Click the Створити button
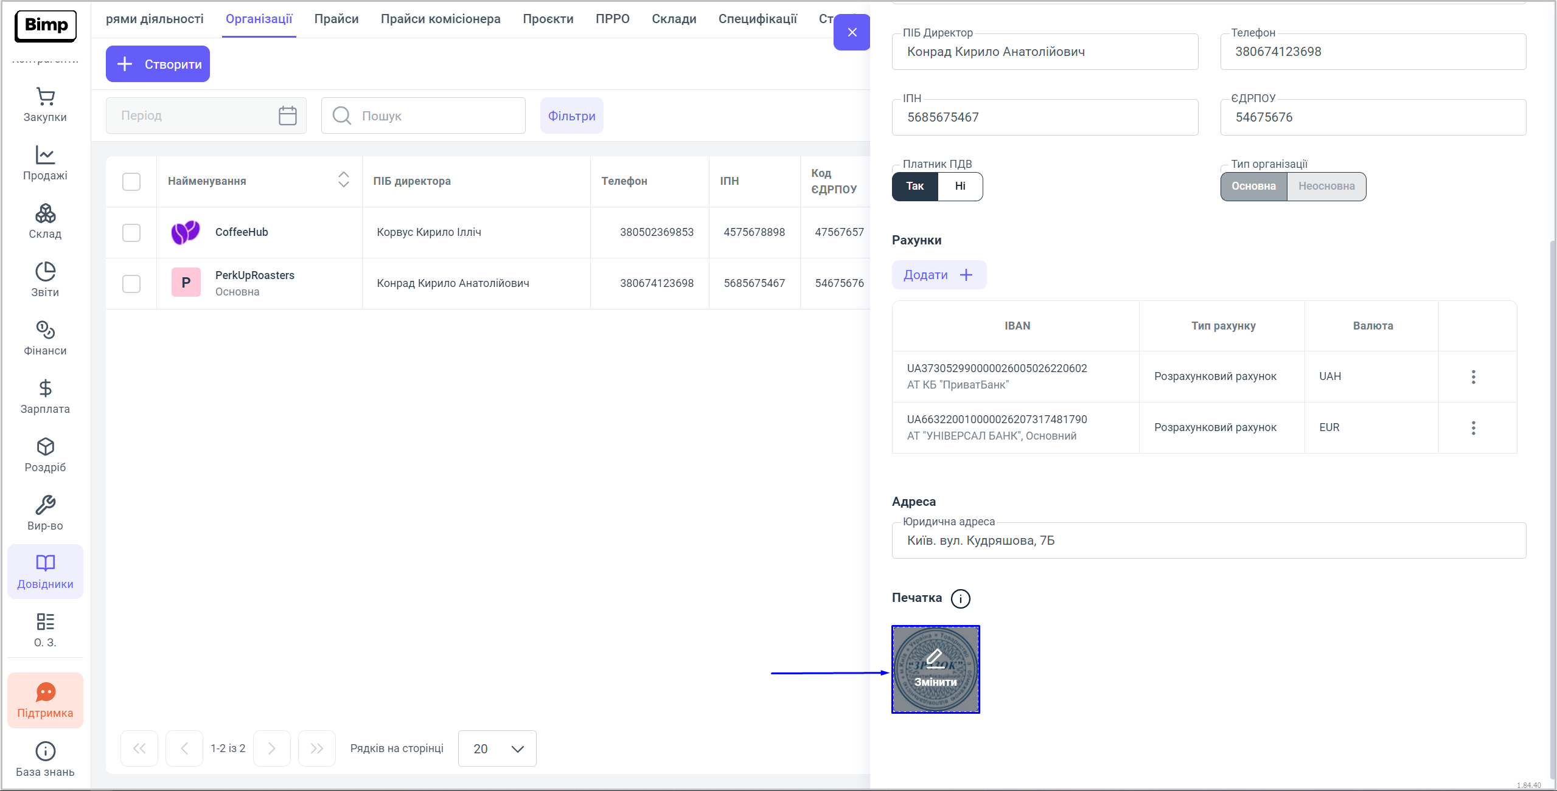This screenshot has width=1557, height=791. tap(158, 64)
